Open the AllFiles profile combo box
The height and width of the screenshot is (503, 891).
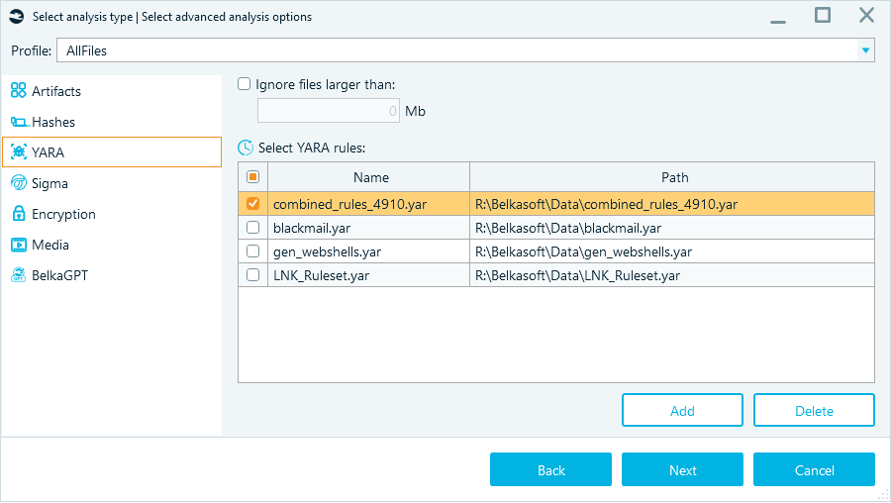click(x=465, y=50)
